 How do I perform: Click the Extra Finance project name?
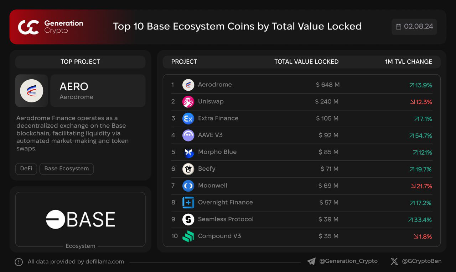click(x=218, y=118)
